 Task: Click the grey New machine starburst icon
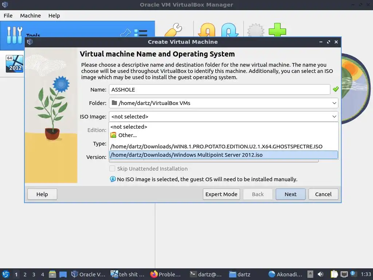pos(256,30)
